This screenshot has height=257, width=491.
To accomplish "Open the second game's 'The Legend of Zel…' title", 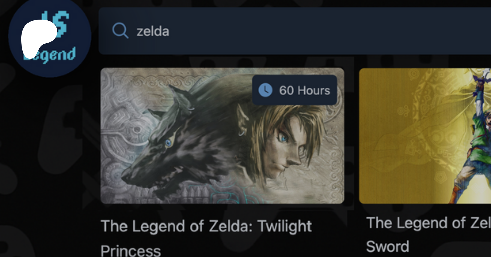I will point(428,223).
